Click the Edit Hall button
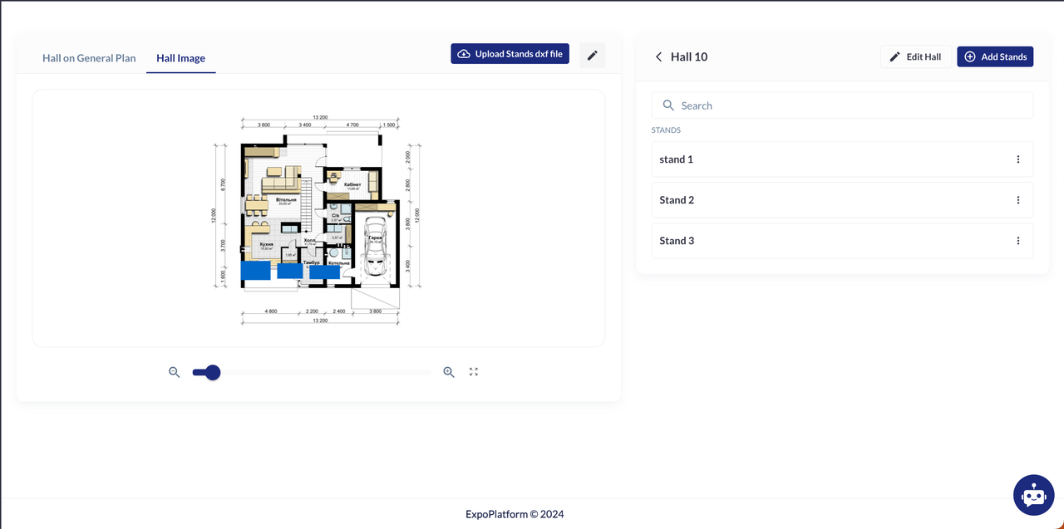 (915, 56)
